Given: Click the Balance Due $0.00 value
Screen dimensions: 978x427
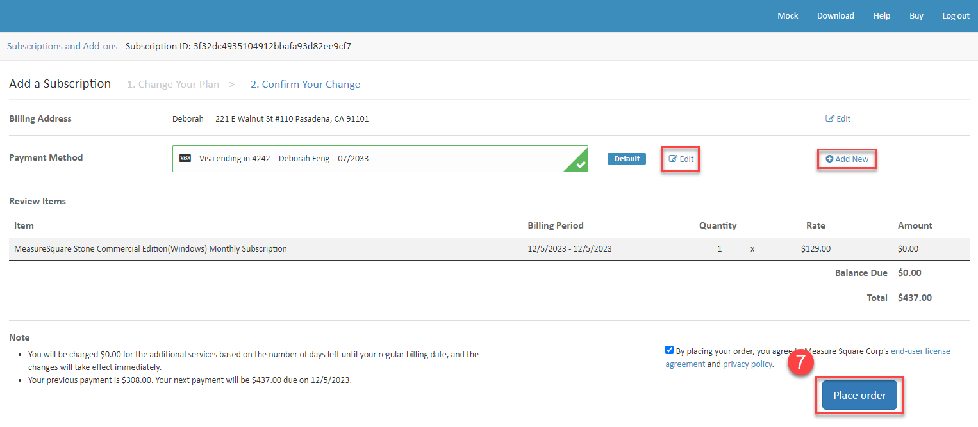Looking at the screenshot, I should [x=909, y=273].
